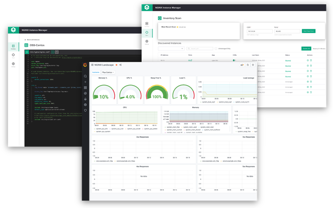Open dashboard settings gear in Grafana toolbar
Screen dimensions: 333x208
[x=253, y=65]
